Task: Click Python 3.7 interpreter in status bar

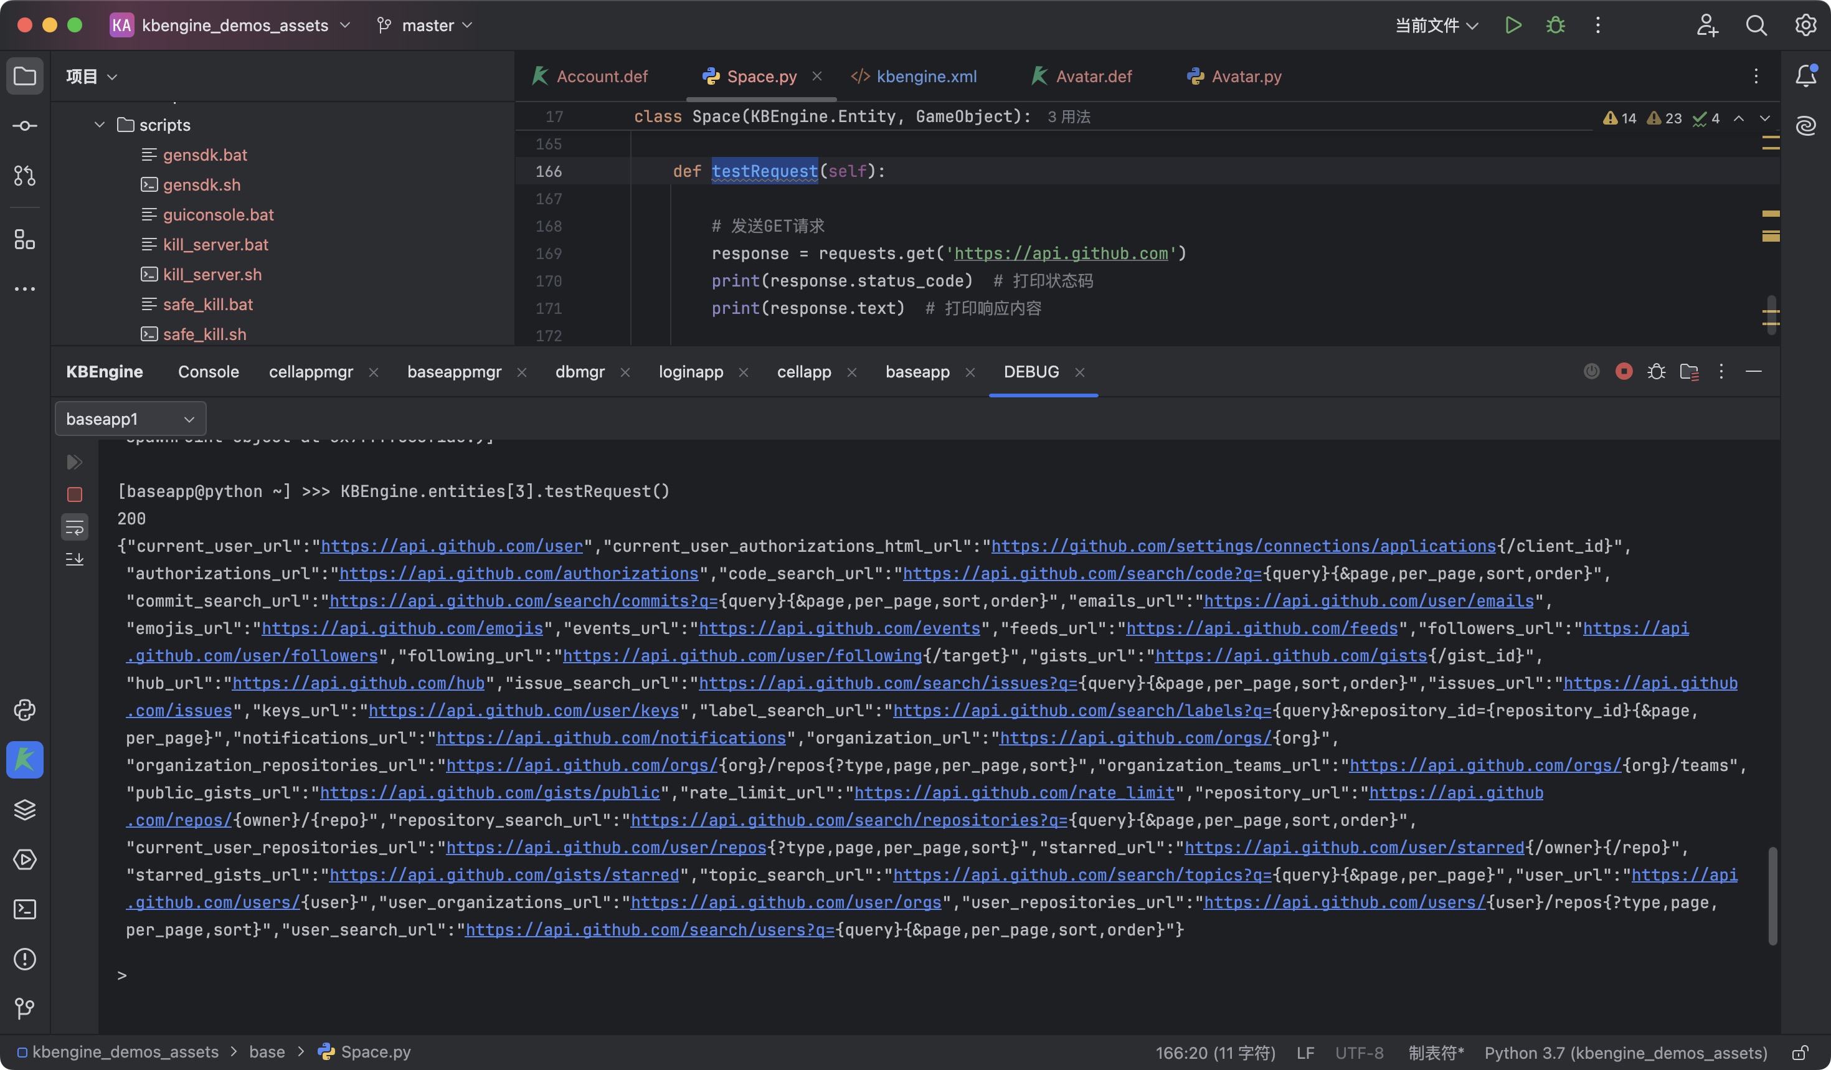Action: pyautogui.click(x=1625, y=1053)
